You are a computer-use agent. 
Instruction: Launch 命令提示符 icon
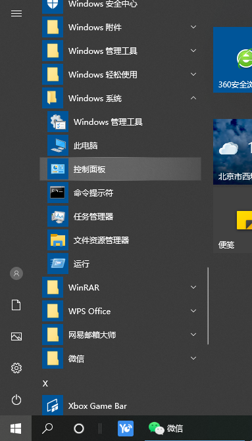58,193
